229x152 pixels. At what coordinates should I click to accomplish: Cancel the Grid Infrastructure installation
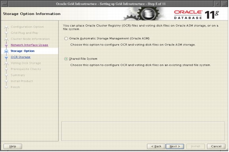point(216,146)
